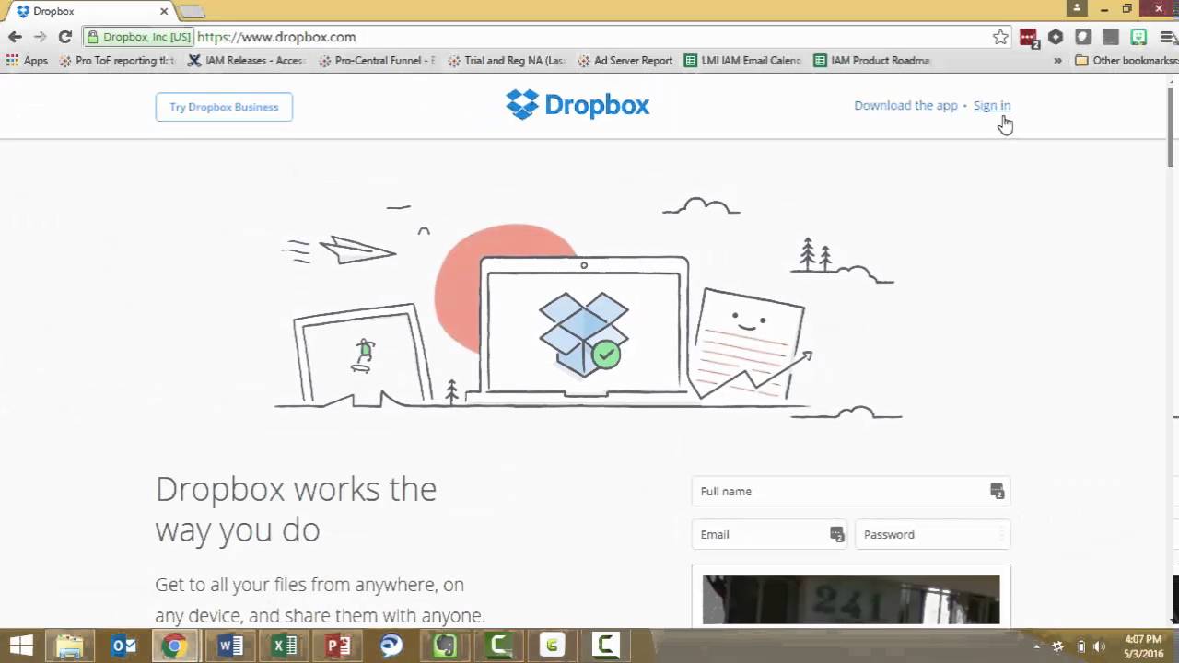This screenshot has width=1179, height=663.
Task: Open Excel from the taskbar
Action: point(284,646)
